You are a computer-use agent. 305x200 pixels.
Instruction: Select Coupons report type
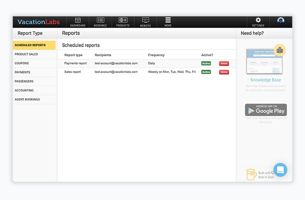[34, 63]
